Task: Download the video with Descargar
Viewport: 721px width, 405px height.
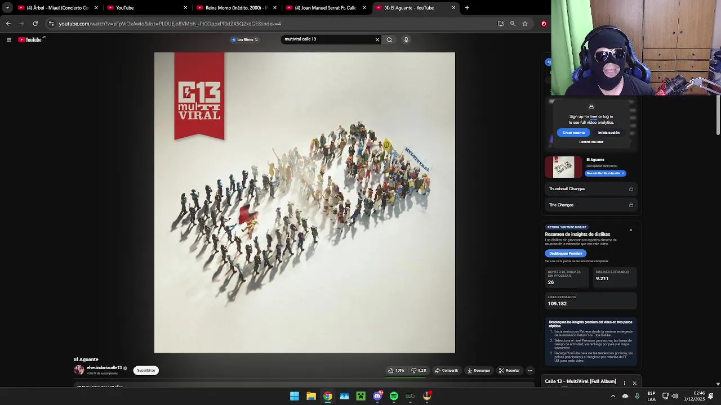Action: [479, 370]
